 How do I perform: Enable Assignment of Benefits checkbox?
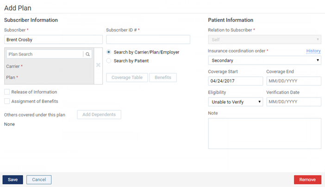click(7, 101)
